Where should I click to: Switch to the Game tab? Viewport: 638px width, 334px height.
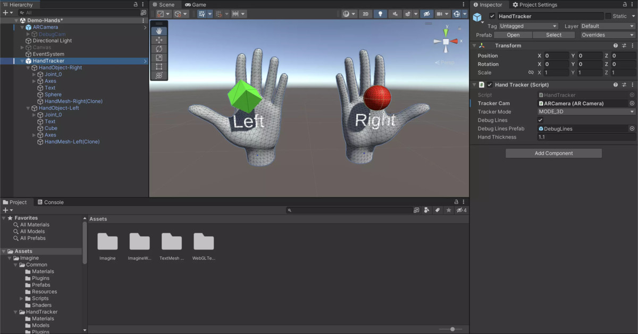click(x=196, y=4)
